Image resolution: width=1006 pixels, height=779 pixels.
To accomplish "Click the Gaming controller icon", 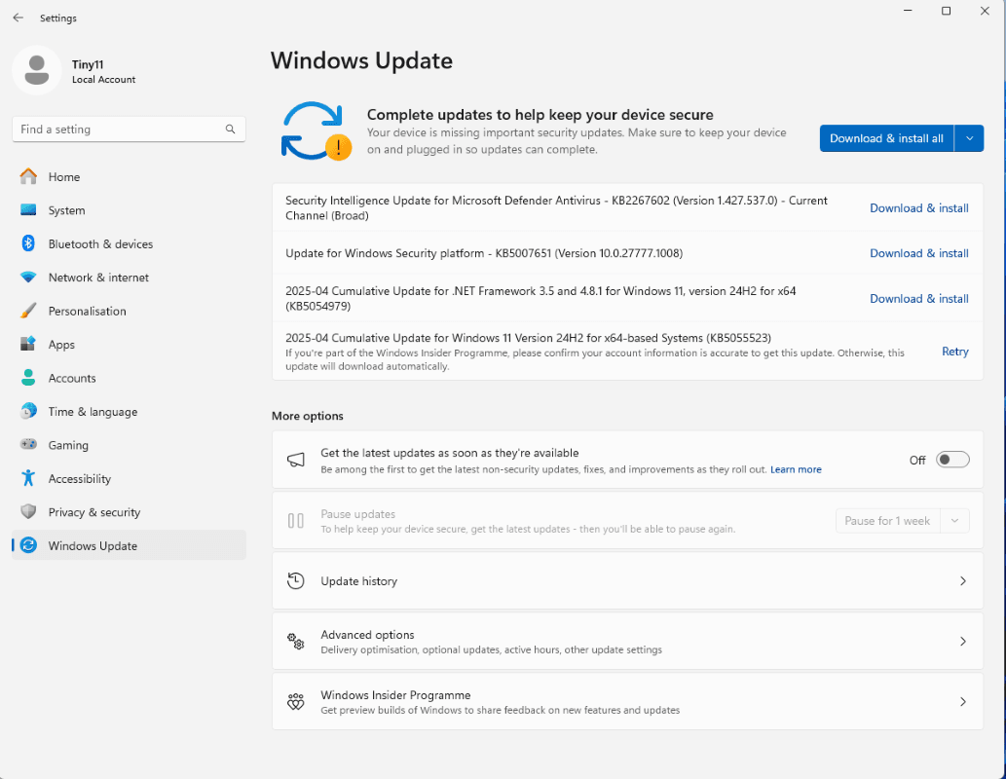I will tap(28, 444).
